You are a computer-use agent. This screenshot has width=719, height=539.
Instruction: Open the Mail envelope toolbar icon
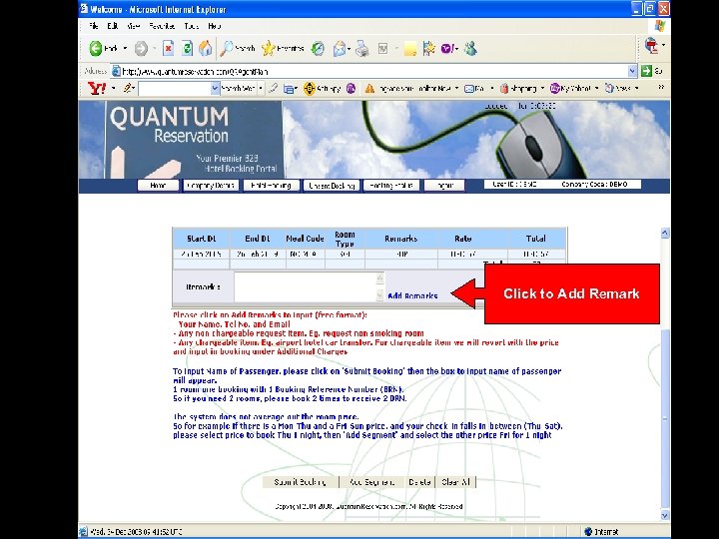[340, 48]
